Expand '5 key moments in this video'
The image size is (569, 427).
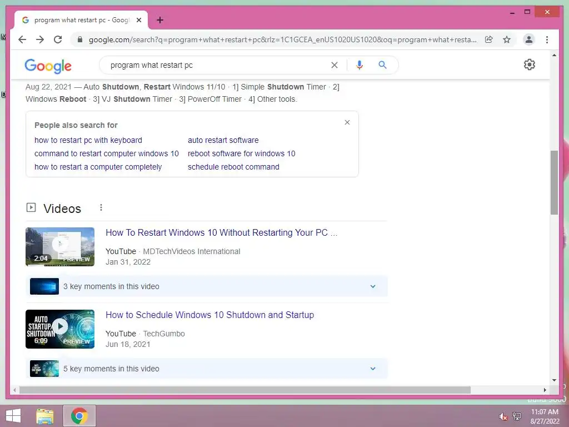tap(207, 369)
